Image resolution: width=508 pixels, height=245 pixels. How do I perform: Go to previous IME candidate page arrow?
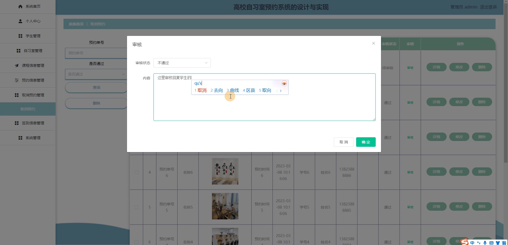pyautogui.click(x=277, y=91)
